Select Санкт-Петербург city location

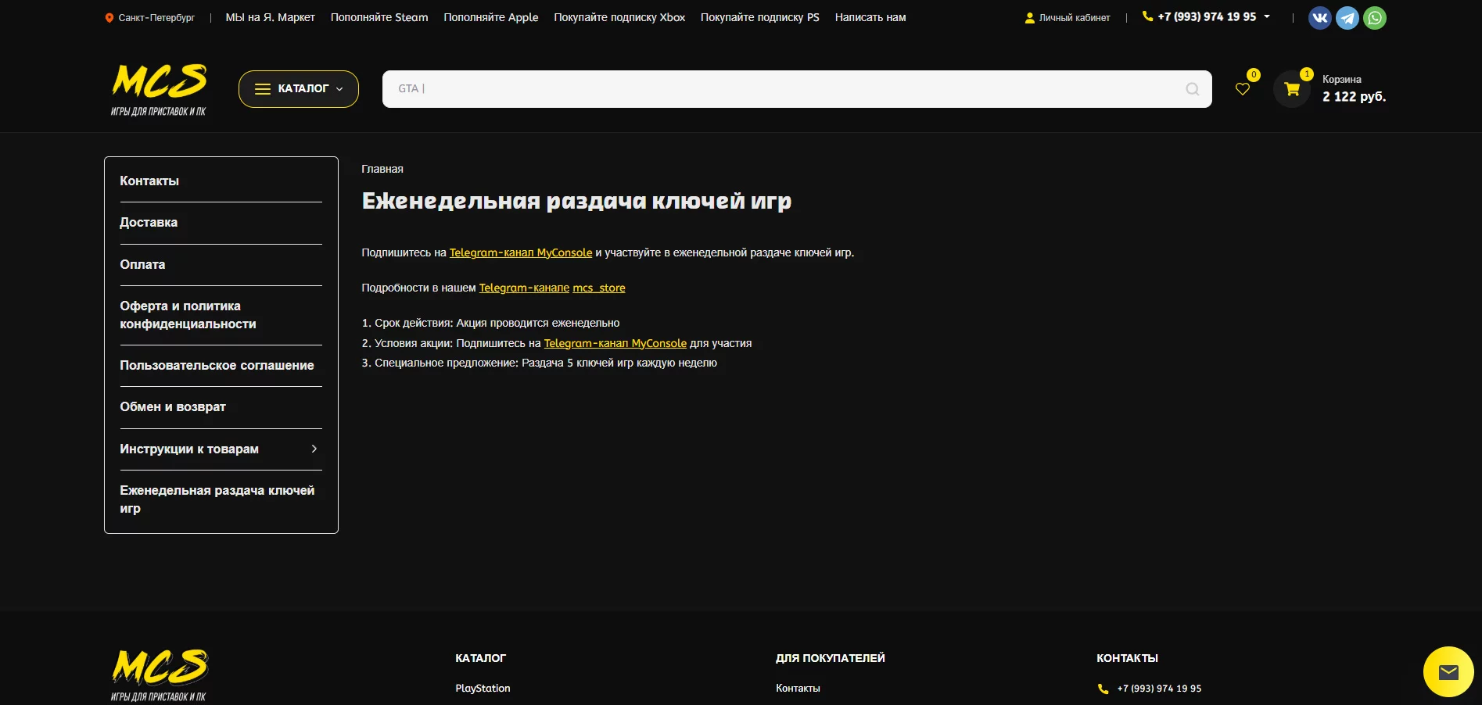[x=156, y=18]
